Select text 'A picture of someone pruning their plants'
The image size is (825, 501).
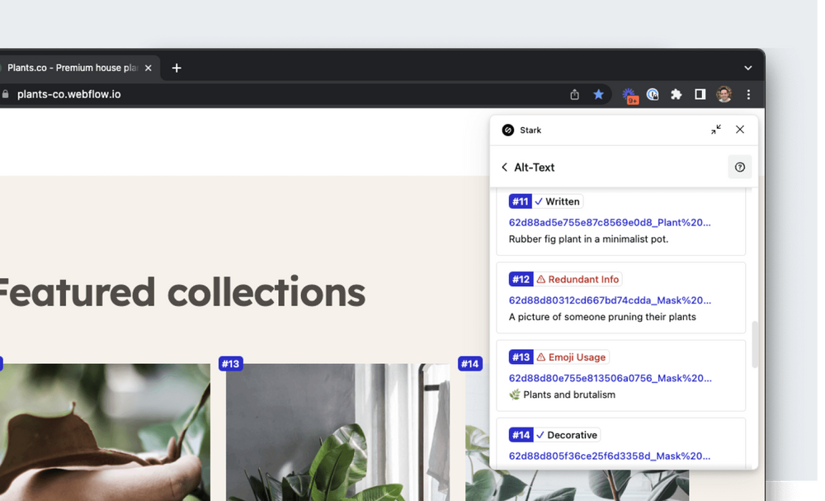[602, 317]
